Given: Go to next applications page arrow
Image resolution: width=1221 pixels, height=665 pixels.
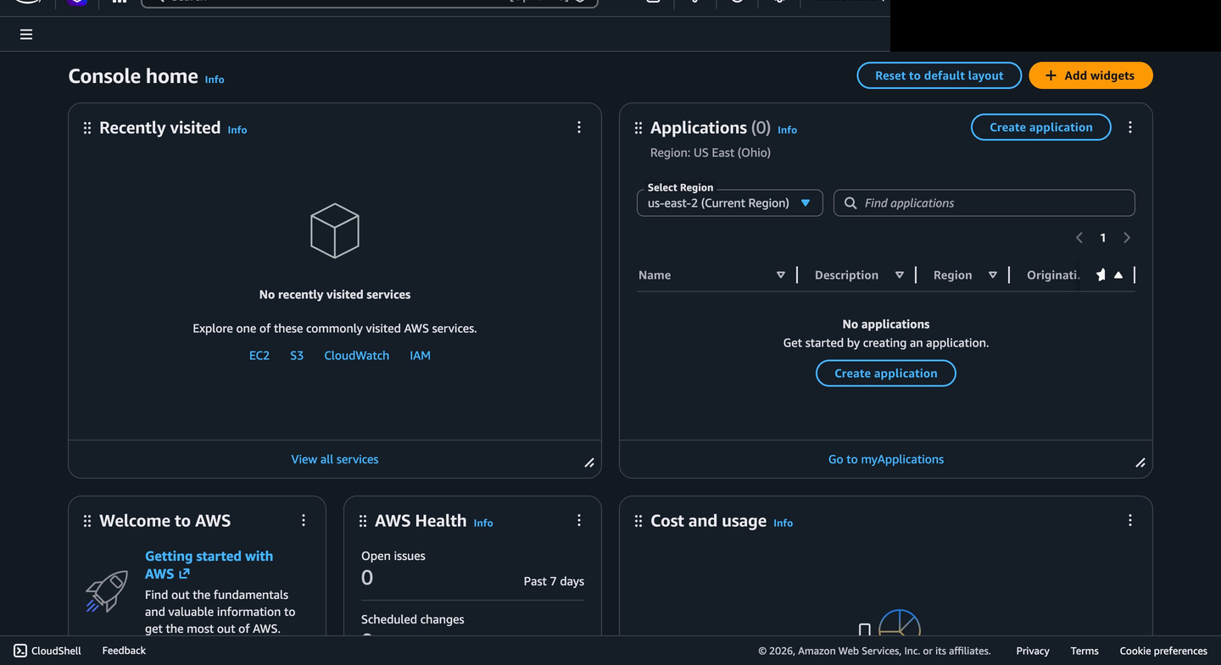Looking at the screenshot, I should [1127, 238].
